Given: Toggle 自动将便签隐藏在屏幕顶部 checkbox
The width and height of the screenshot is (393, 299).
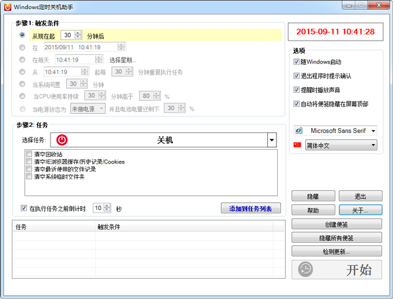Looking at the screenshot, I should tap(297, 103).
